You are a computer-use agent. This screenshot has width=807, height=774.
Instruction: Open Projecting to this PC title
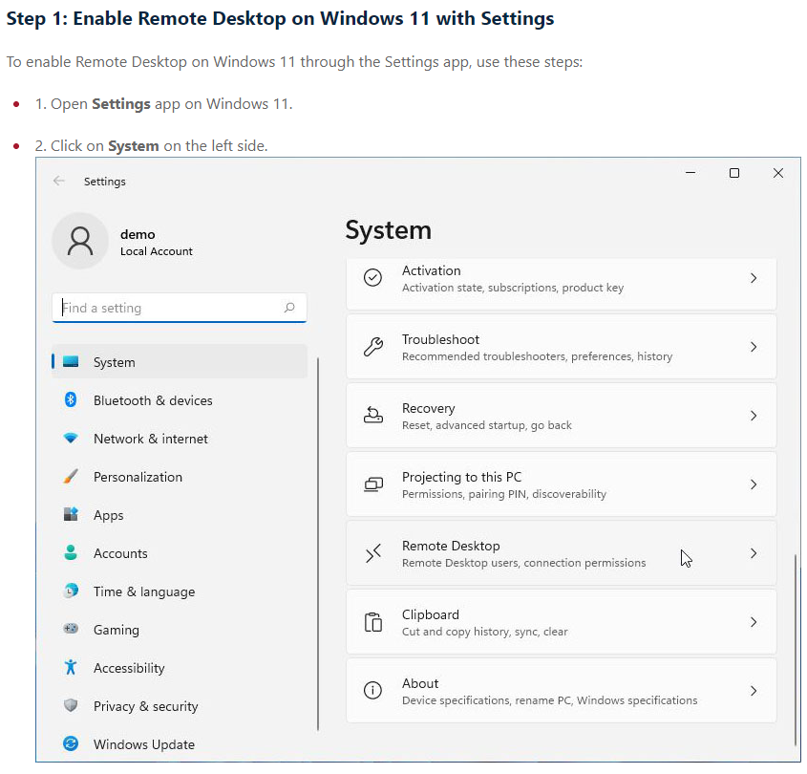[461, 477]
